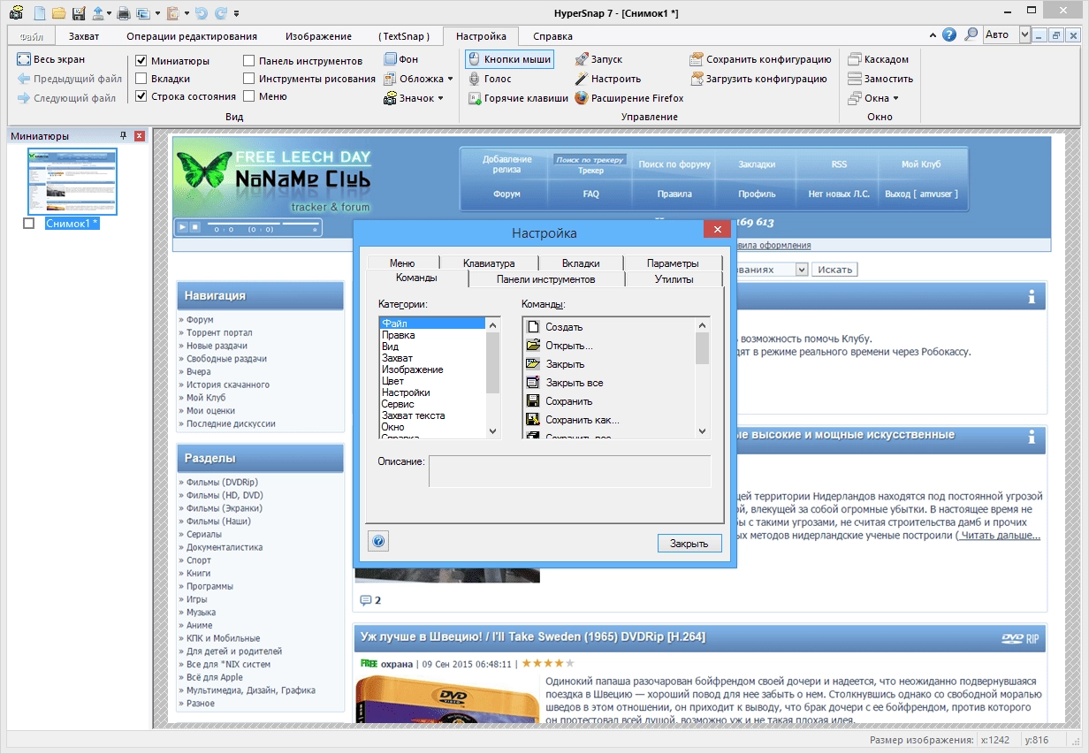Image resolution: width=1089 pixels, height=754 pixels.
Task: Click the 'Искать' search button on webpage
Action: pos(834,270)
